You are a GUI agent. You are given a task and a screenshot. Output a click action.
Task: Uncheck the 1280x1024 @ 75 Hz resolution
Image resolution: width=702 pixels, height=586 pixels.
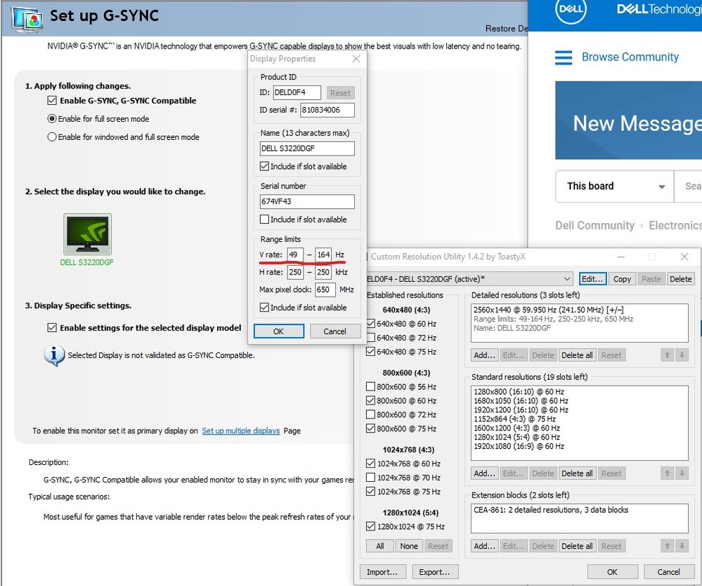point(371,526)
